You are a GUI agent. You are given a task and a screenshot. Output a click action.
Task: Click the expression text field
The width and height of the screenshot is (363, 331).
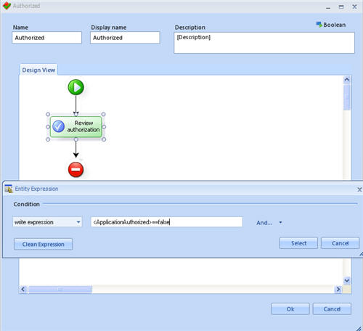[x=167, y=222]
